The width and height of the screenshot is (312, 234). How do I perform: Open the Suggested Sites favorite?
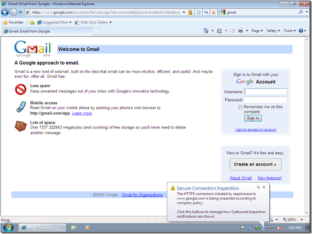[x=54, y=22]
